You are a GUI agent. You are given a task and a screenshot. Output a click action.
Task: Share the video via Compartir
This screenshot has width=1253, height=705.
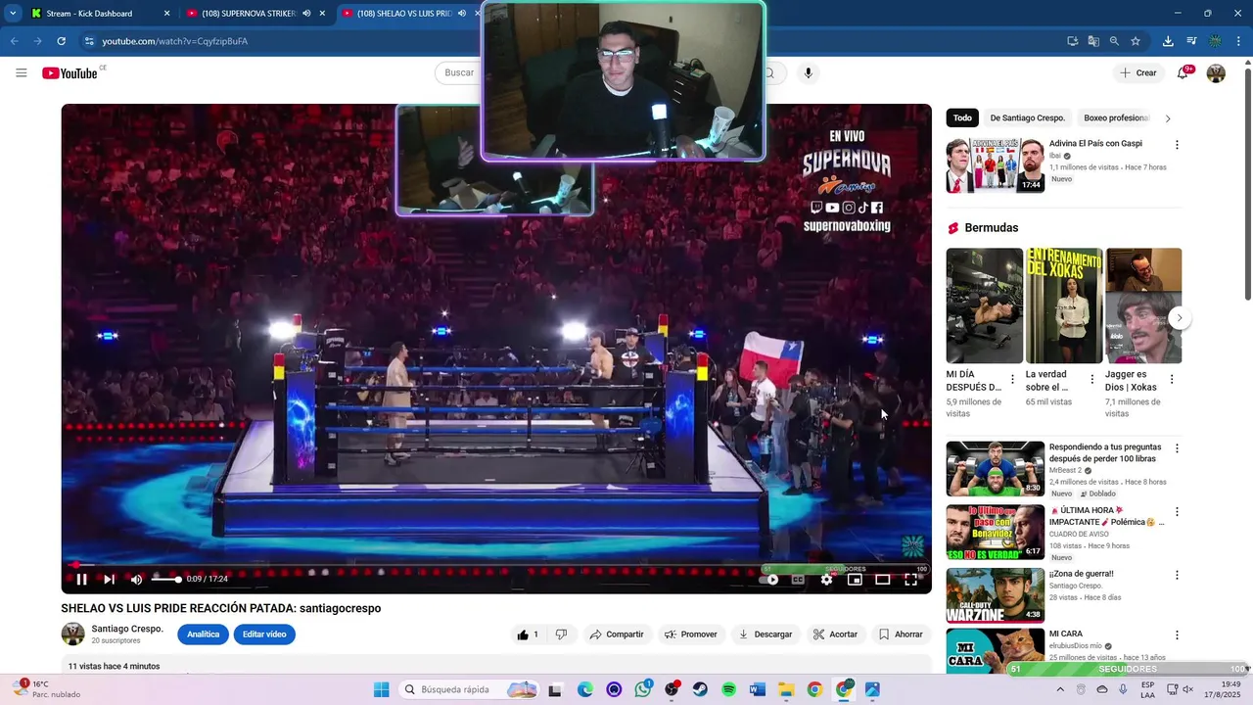tap(617, 634)
